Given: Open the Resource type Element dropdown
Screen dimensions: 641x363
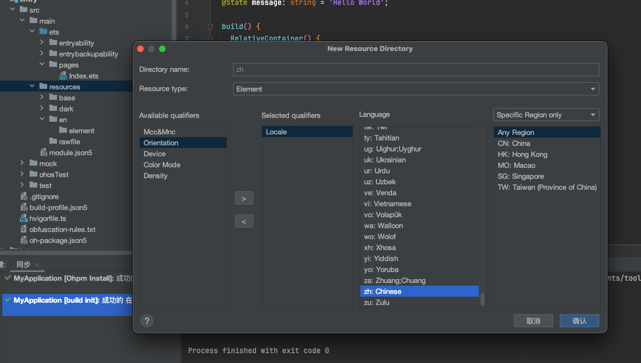Looking at the screenshot, I should point(416,89).
